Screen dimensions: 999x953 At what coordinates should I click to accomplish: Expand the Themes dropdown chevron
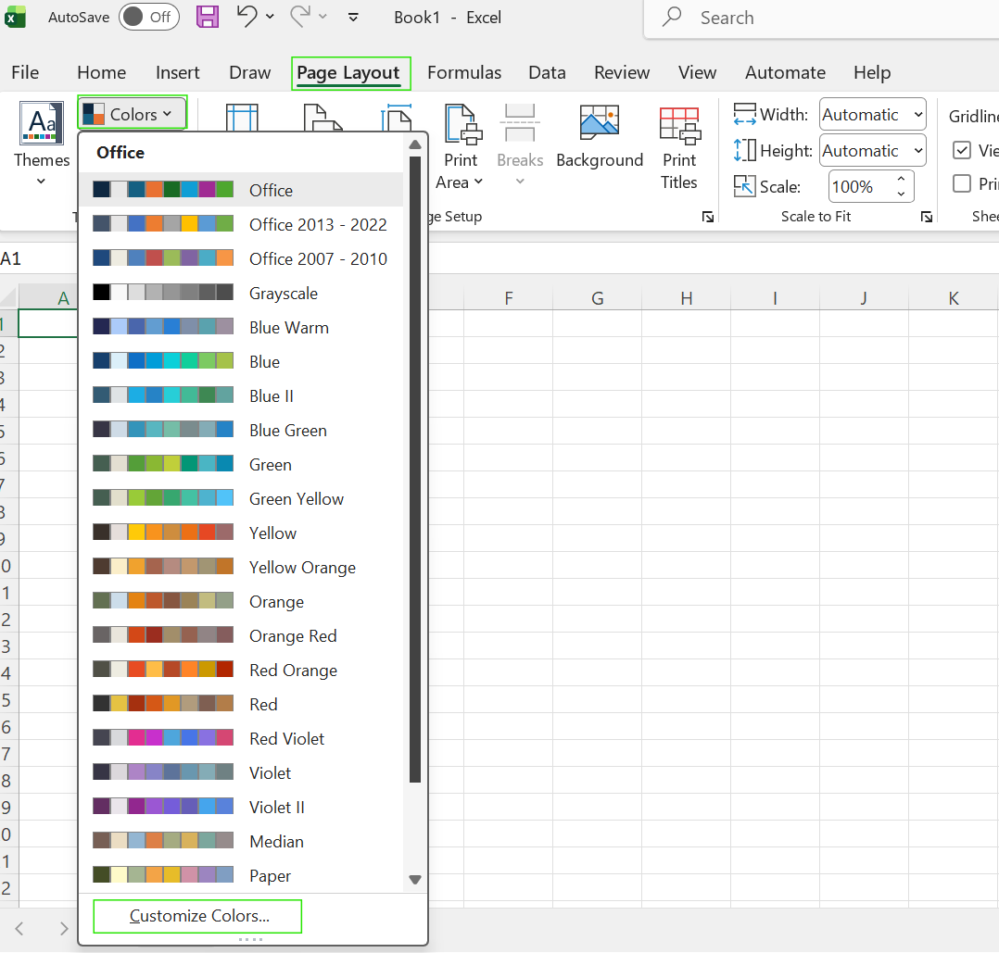(41, 182)
